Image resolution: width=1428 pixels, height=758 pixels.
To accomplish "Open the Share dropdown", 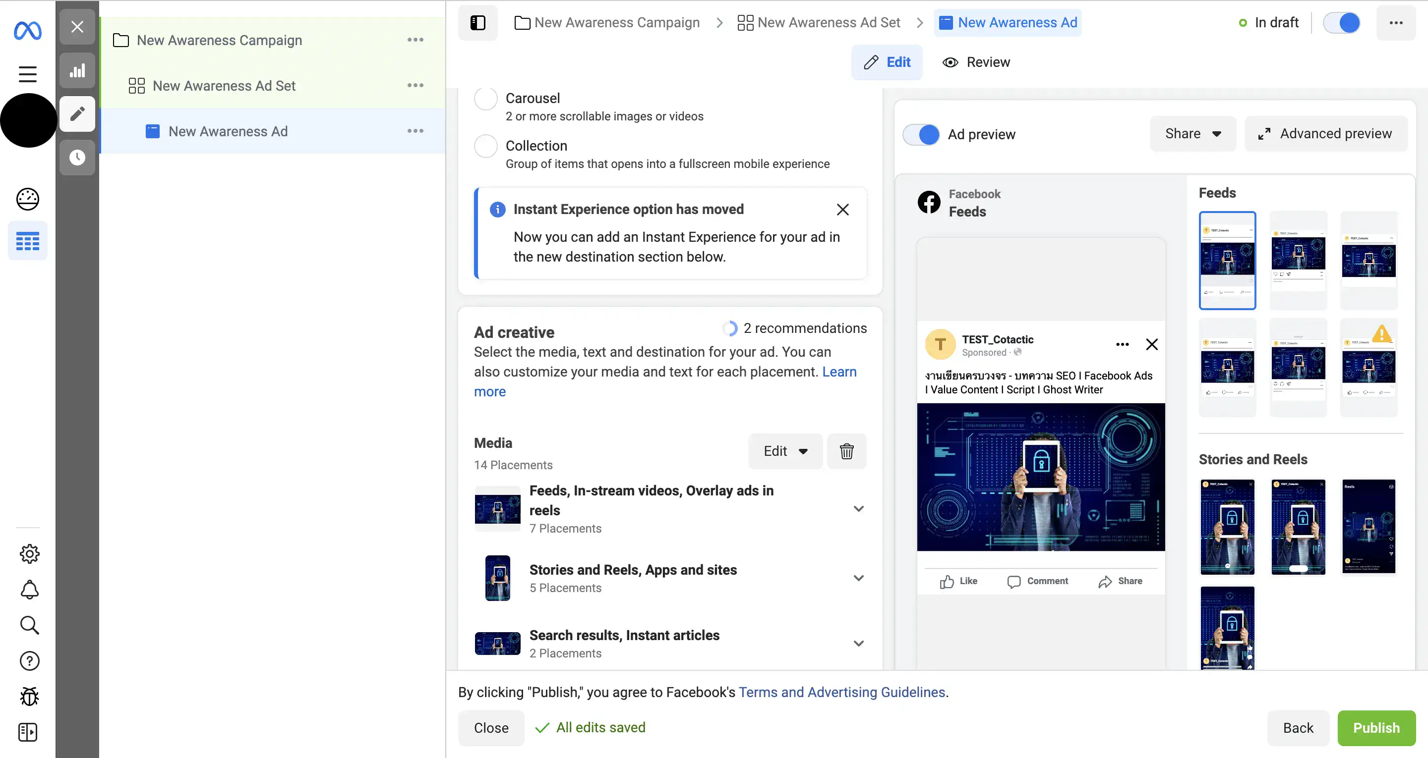I will click(x=1192, y=134).
